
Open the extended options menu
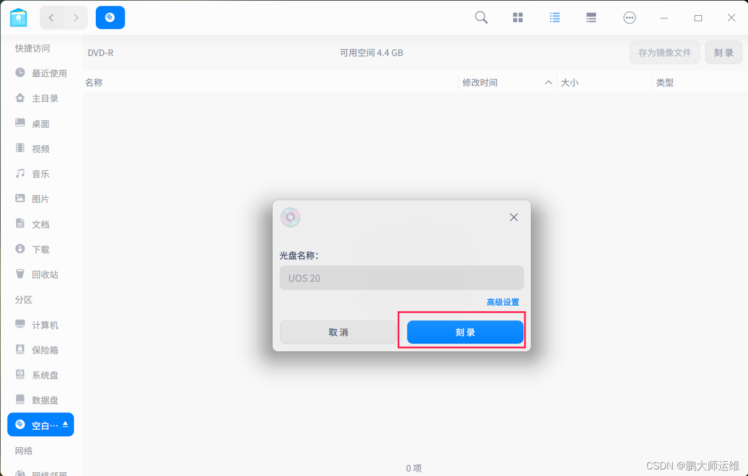tap(629, 17)
